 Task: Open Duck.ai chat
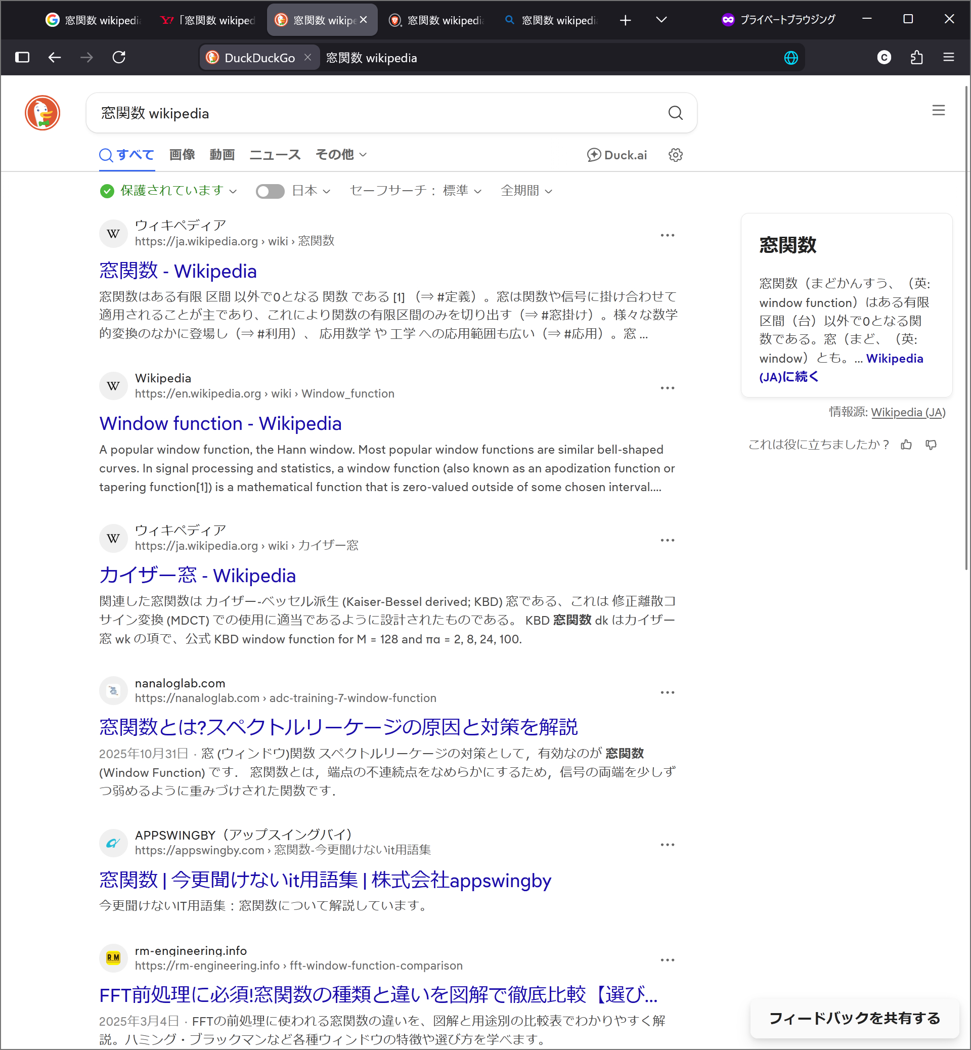pyautogui.click(x=617, y=155)
